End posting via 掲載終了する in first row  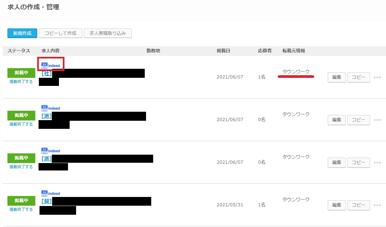[x=21, y=82]
